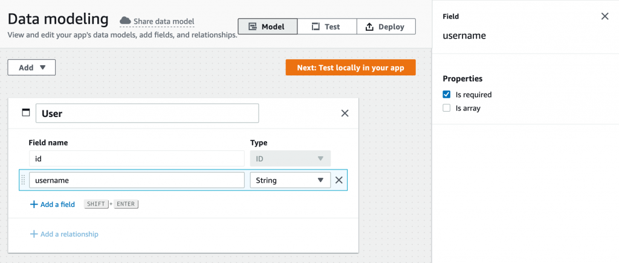
Task: Delete the username field with its X icon
Action: pyautogui.click(x=339, y=180)
